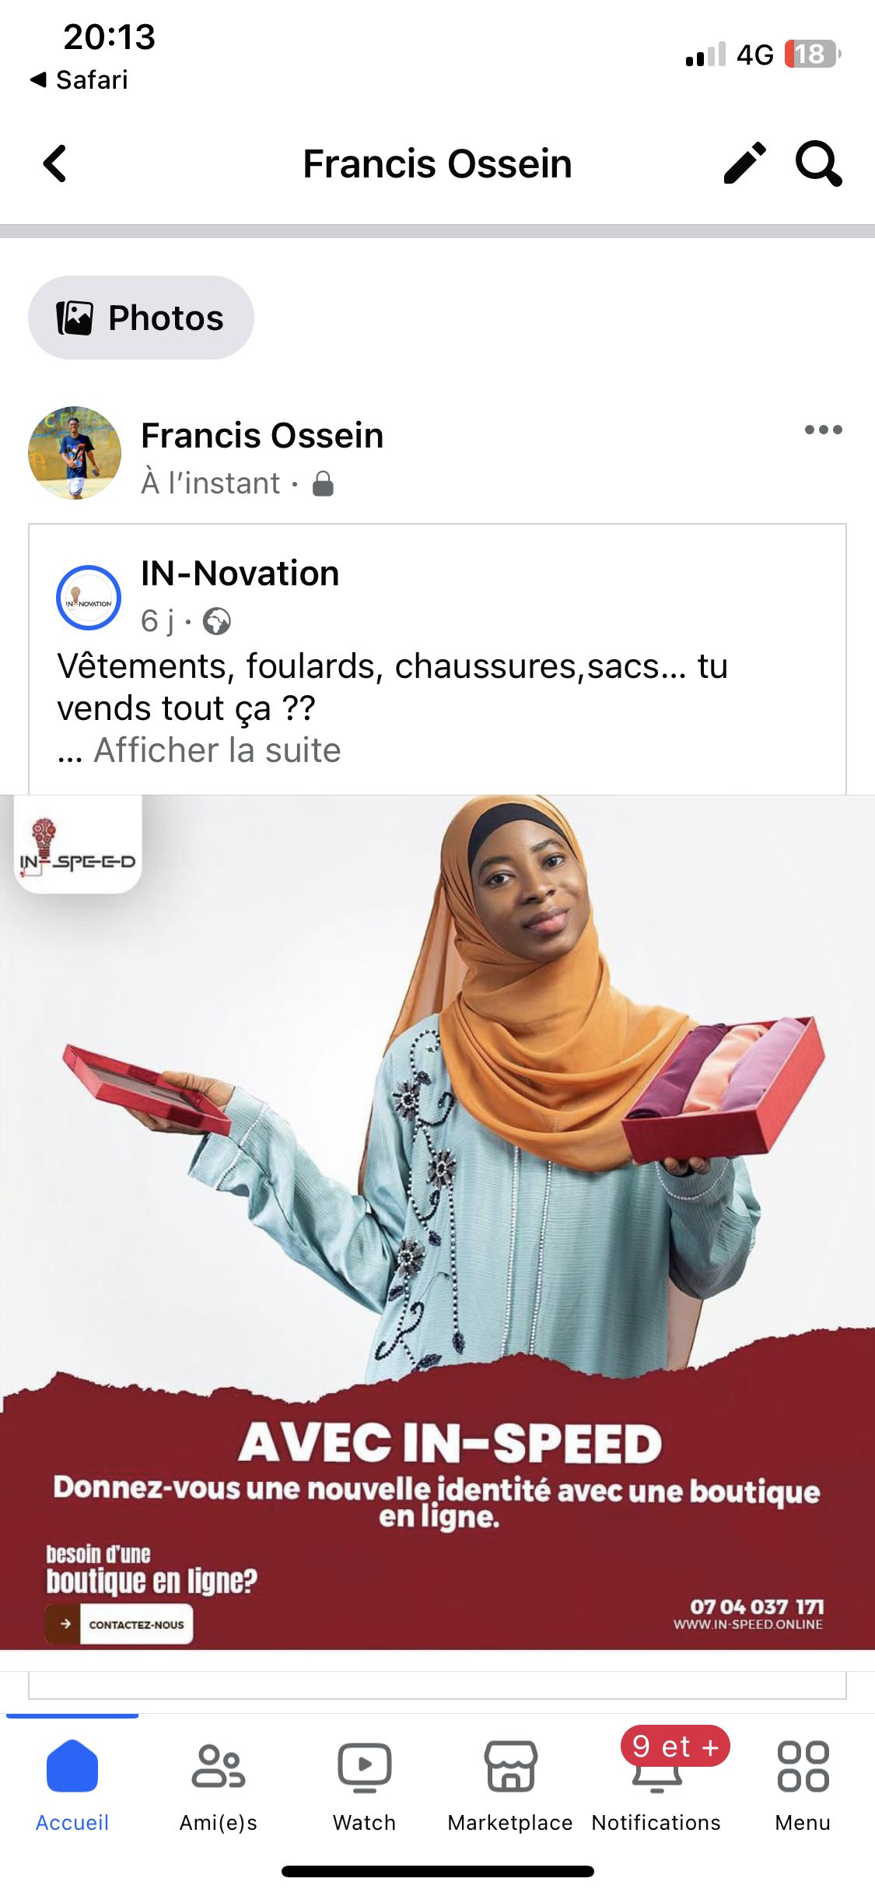
Task: Tap the back chevron arrow
Action: [54, 164]
